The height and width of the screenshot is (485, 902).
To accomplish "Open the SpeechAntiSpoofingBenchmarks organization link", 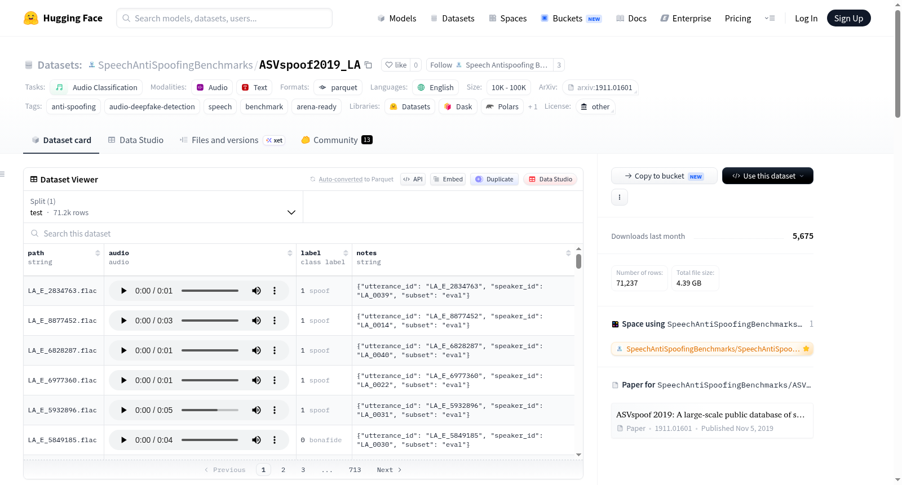I will click(x=175, y=65).
